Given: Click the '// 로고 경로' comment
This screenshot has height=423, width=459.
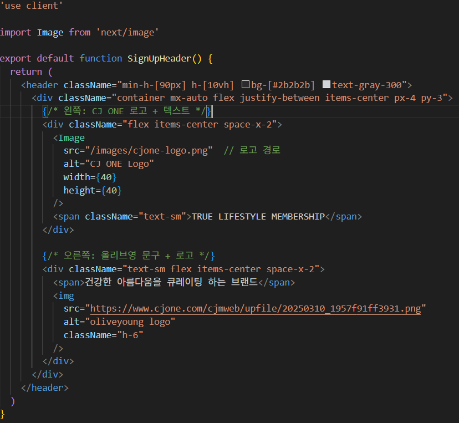Looking at the screenshot, I should [x=252, y=150].
